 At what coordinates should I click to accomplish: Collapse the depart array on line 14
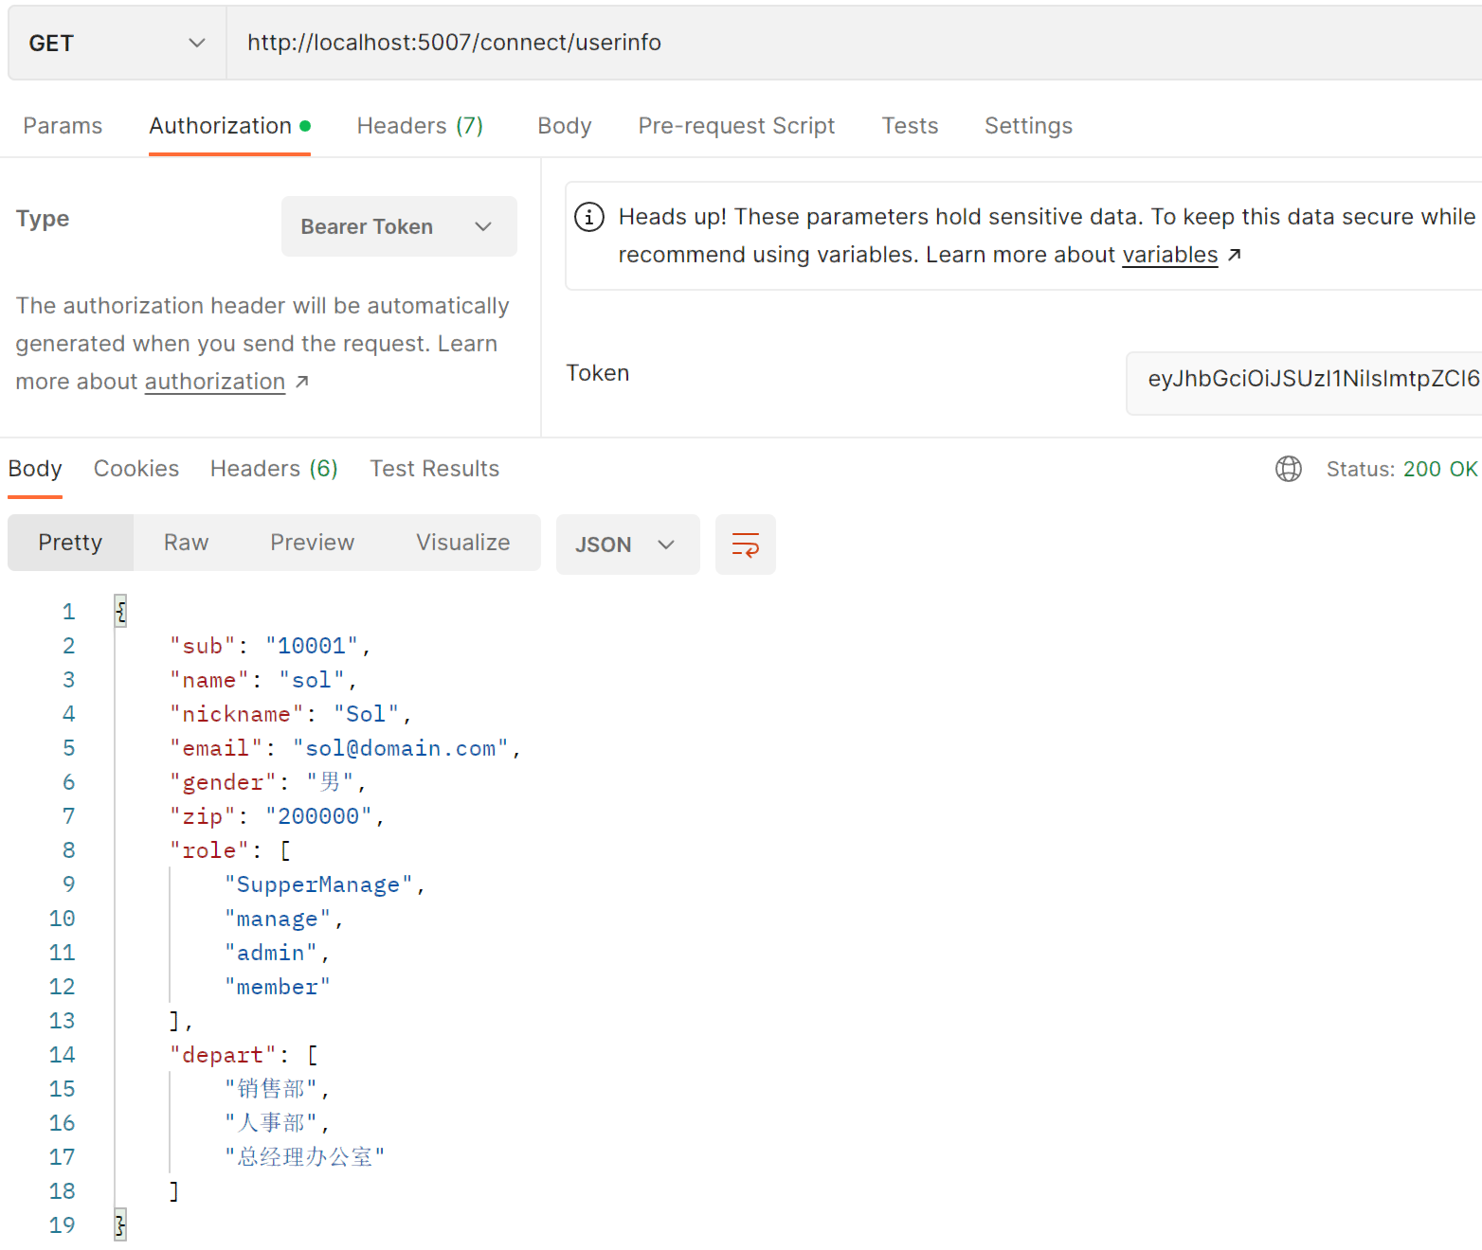(313, 1055)
